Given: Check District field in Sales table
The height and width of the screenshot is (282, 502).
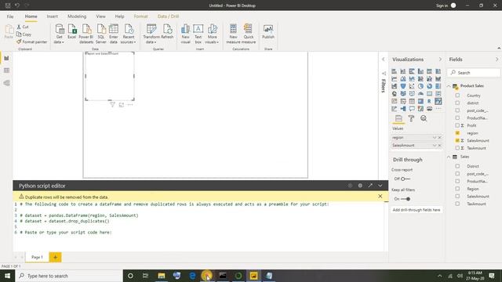Looking at the screenshot, I should 457,166.
